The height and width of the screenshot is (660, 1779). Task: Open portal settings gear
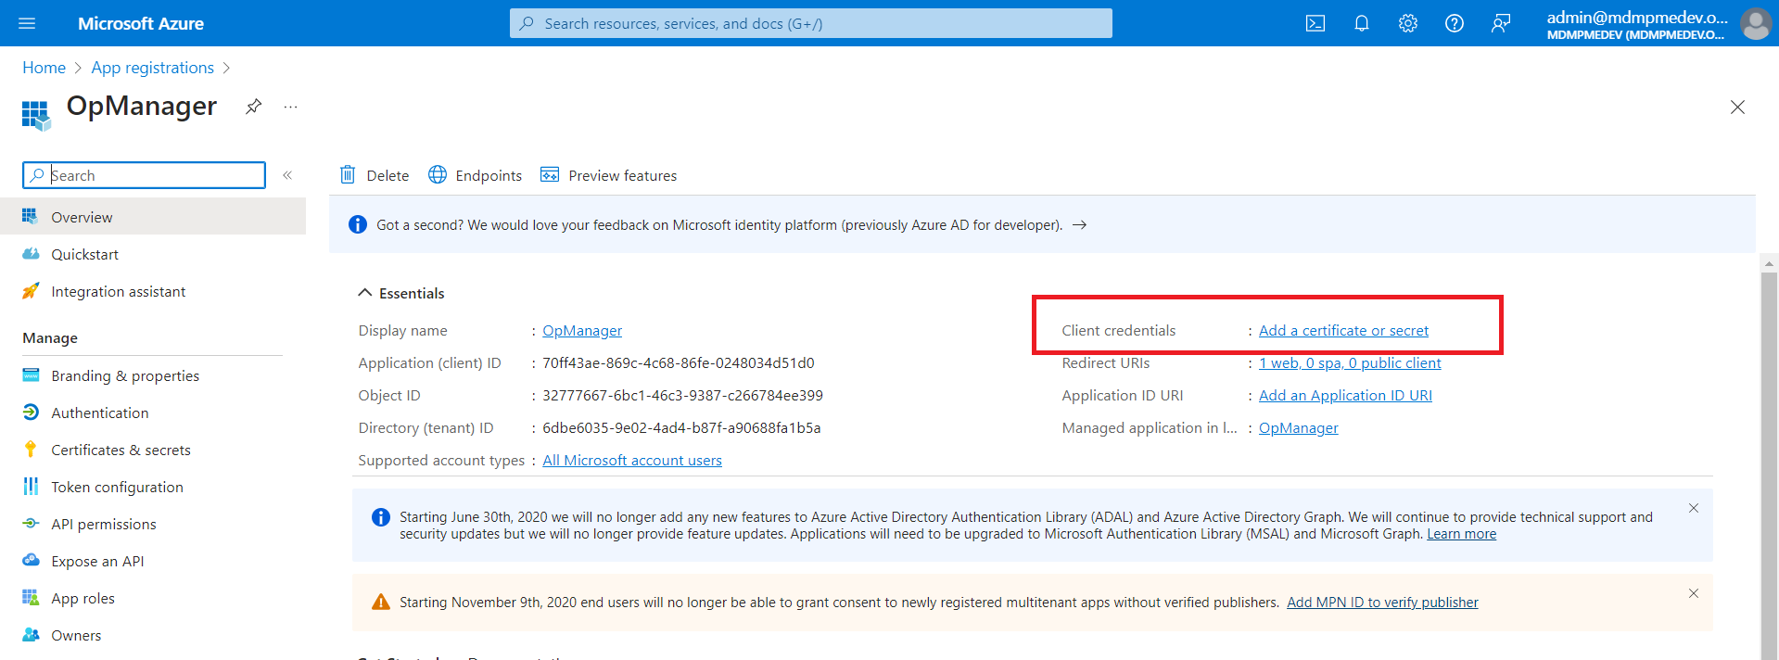point(1408,23)
